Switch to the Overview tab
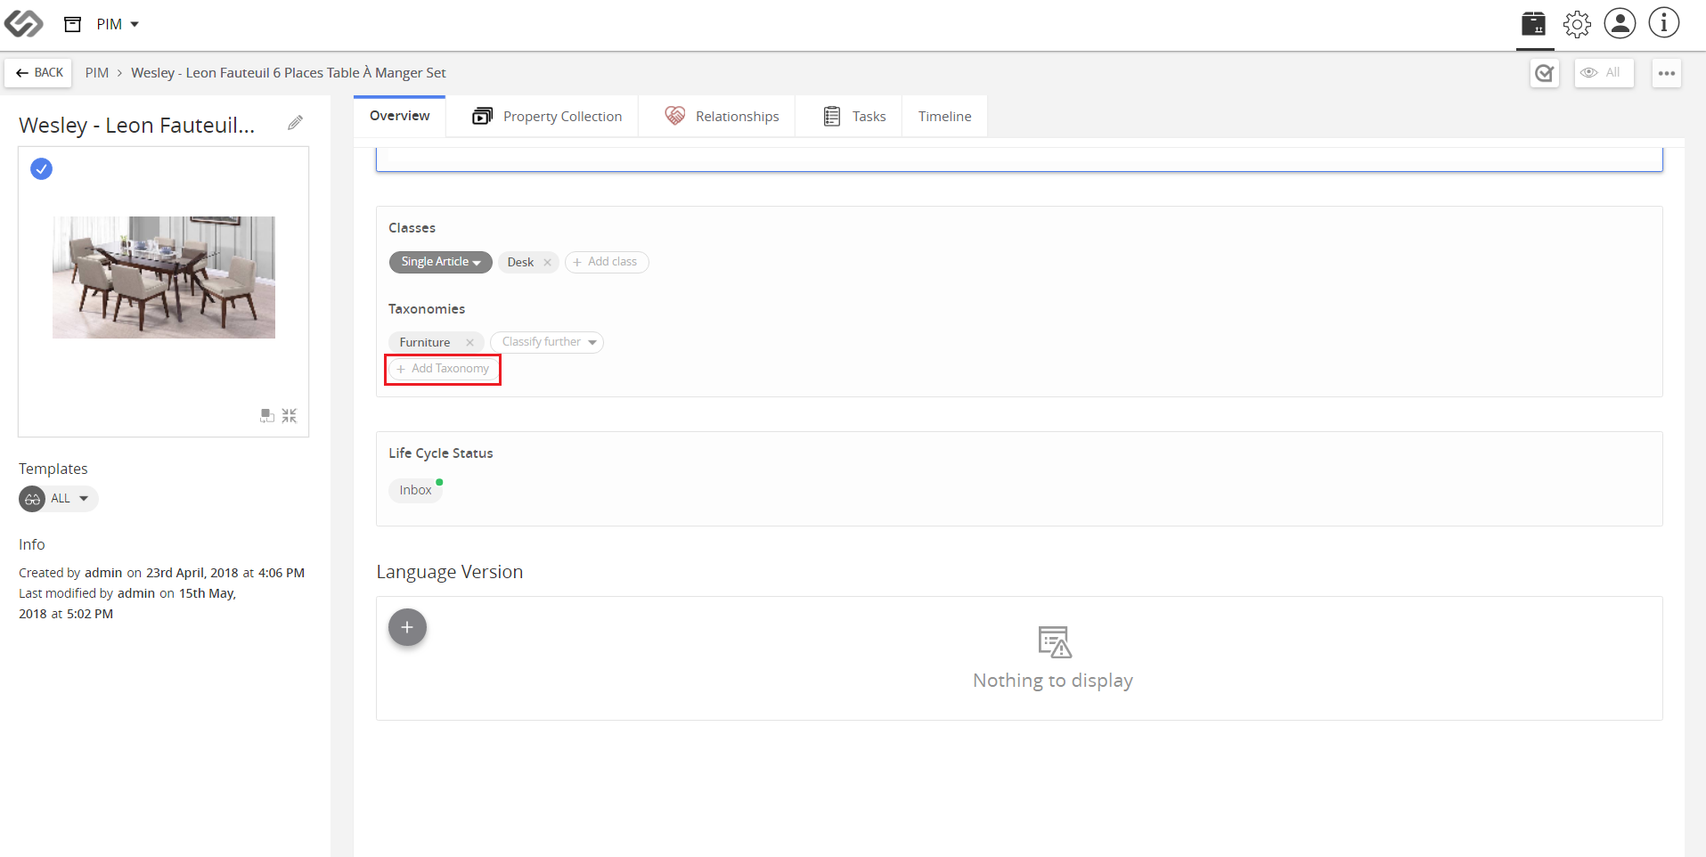This screenshot has width=1706, height=857. pos(399,116)
